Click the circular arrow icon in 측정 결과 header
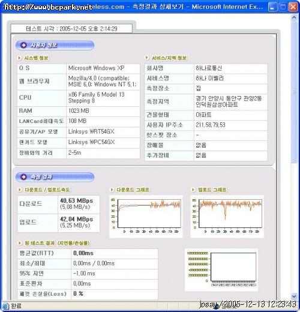Image resolution: width=300 pixels, height=312 pixels. point(23,177)
